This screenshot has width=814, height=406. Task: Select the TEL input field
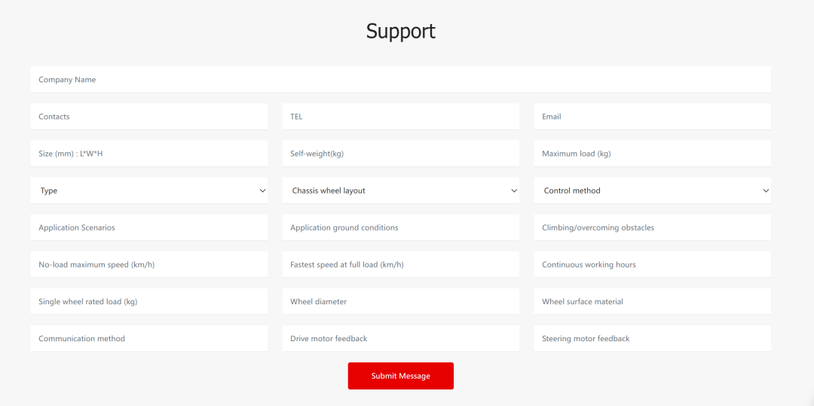pyautogui.click(x=400, y=117)
